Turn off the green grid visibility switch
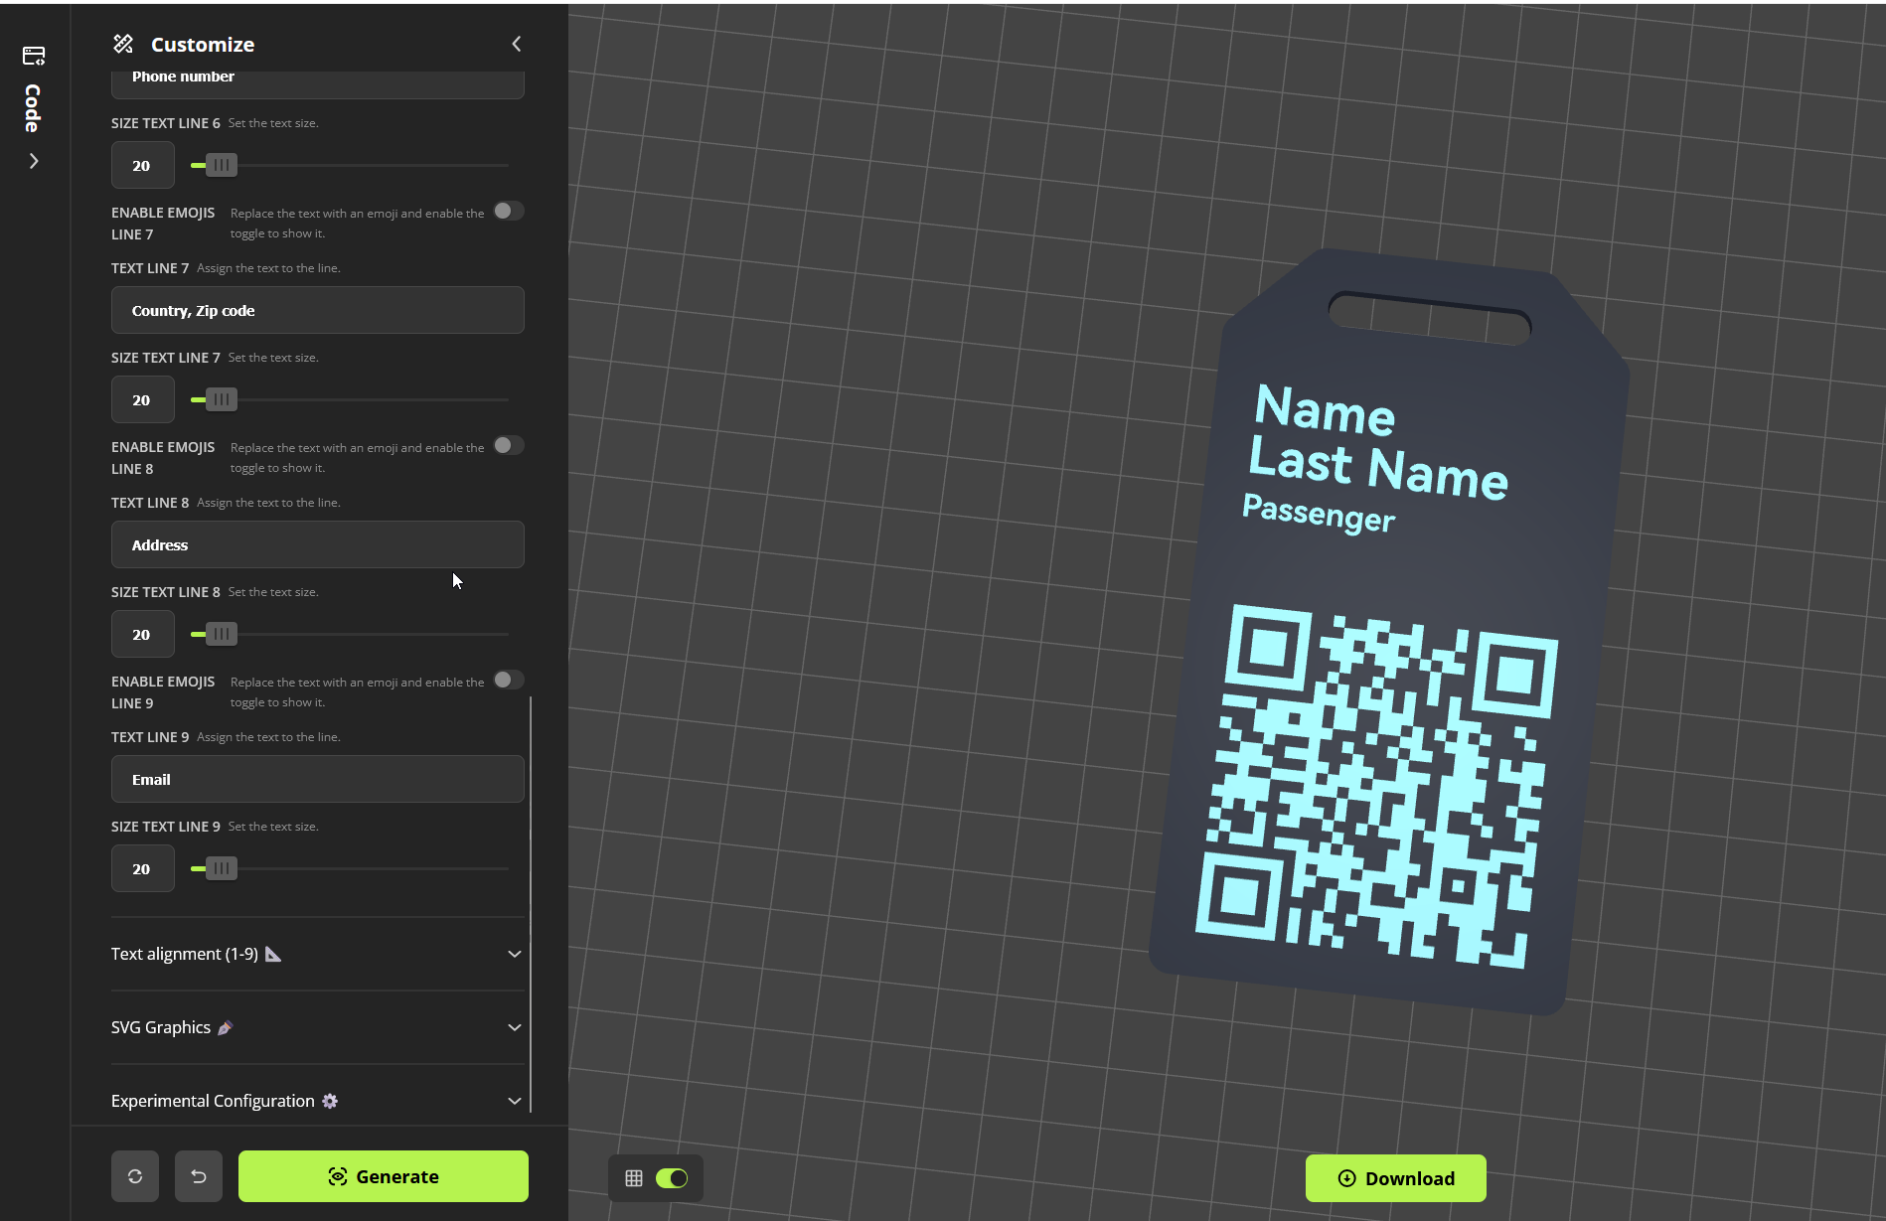Screen dimensions: 1886x1221 pyautogui.click(x=672, y=1178)
